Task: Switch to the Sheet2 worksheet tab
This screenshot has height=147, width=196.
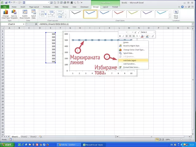Action: point(24,137)
